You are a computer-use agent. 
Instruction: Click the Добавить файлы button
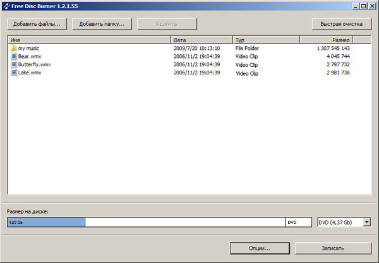pyautogui.click(x=37, y=24)
